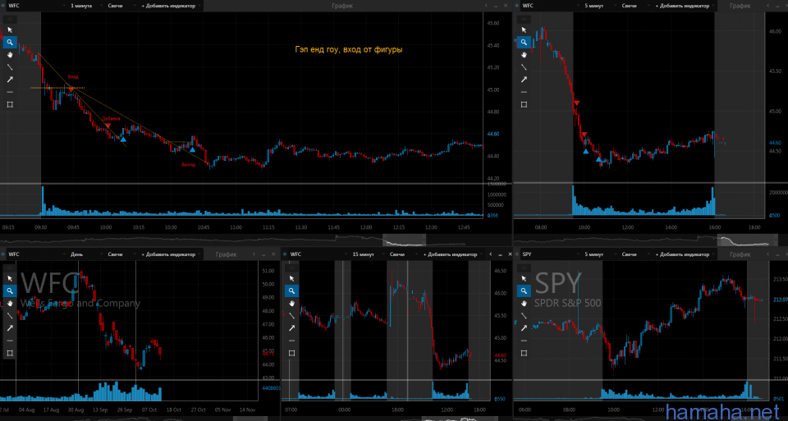
Task: Click the 'График' title of the WFC daily chart
Action: pos(227,254)
